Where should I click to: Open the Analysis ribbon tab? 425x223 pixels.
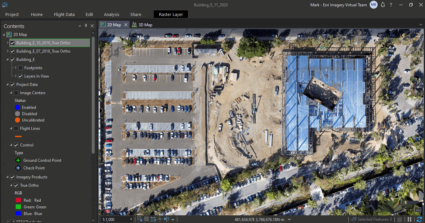click(x=111, y=14)
